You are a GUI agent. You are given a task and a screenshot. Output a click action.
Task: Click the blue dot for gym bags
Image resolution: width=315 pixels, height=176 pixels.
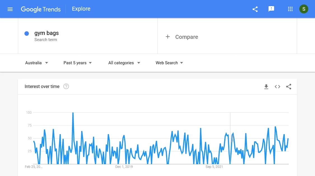27,34
